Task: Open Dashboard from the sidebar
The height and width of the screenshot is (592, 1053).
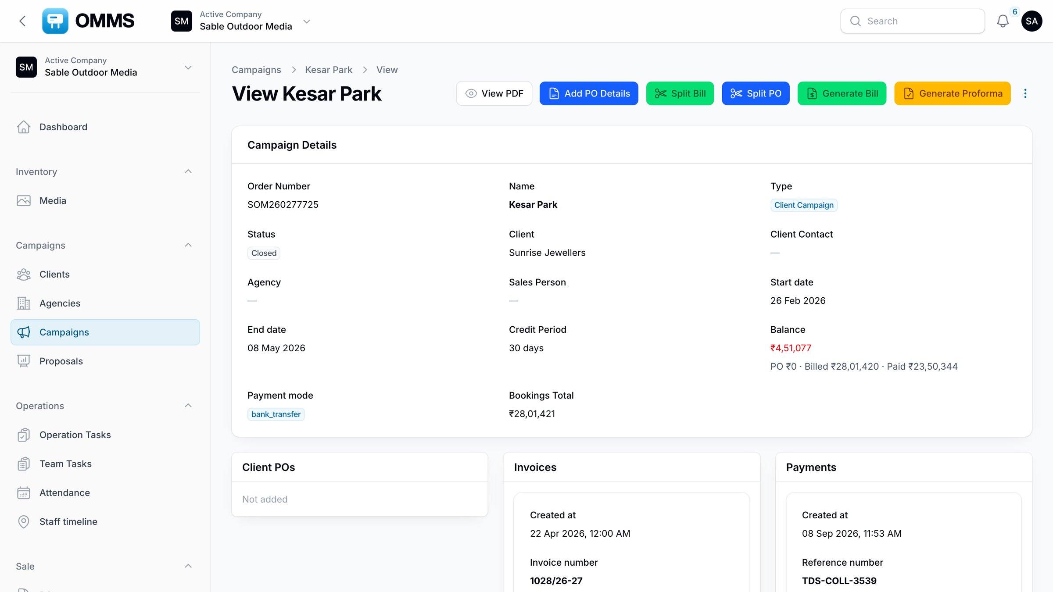Action: (x=105, y=127)
